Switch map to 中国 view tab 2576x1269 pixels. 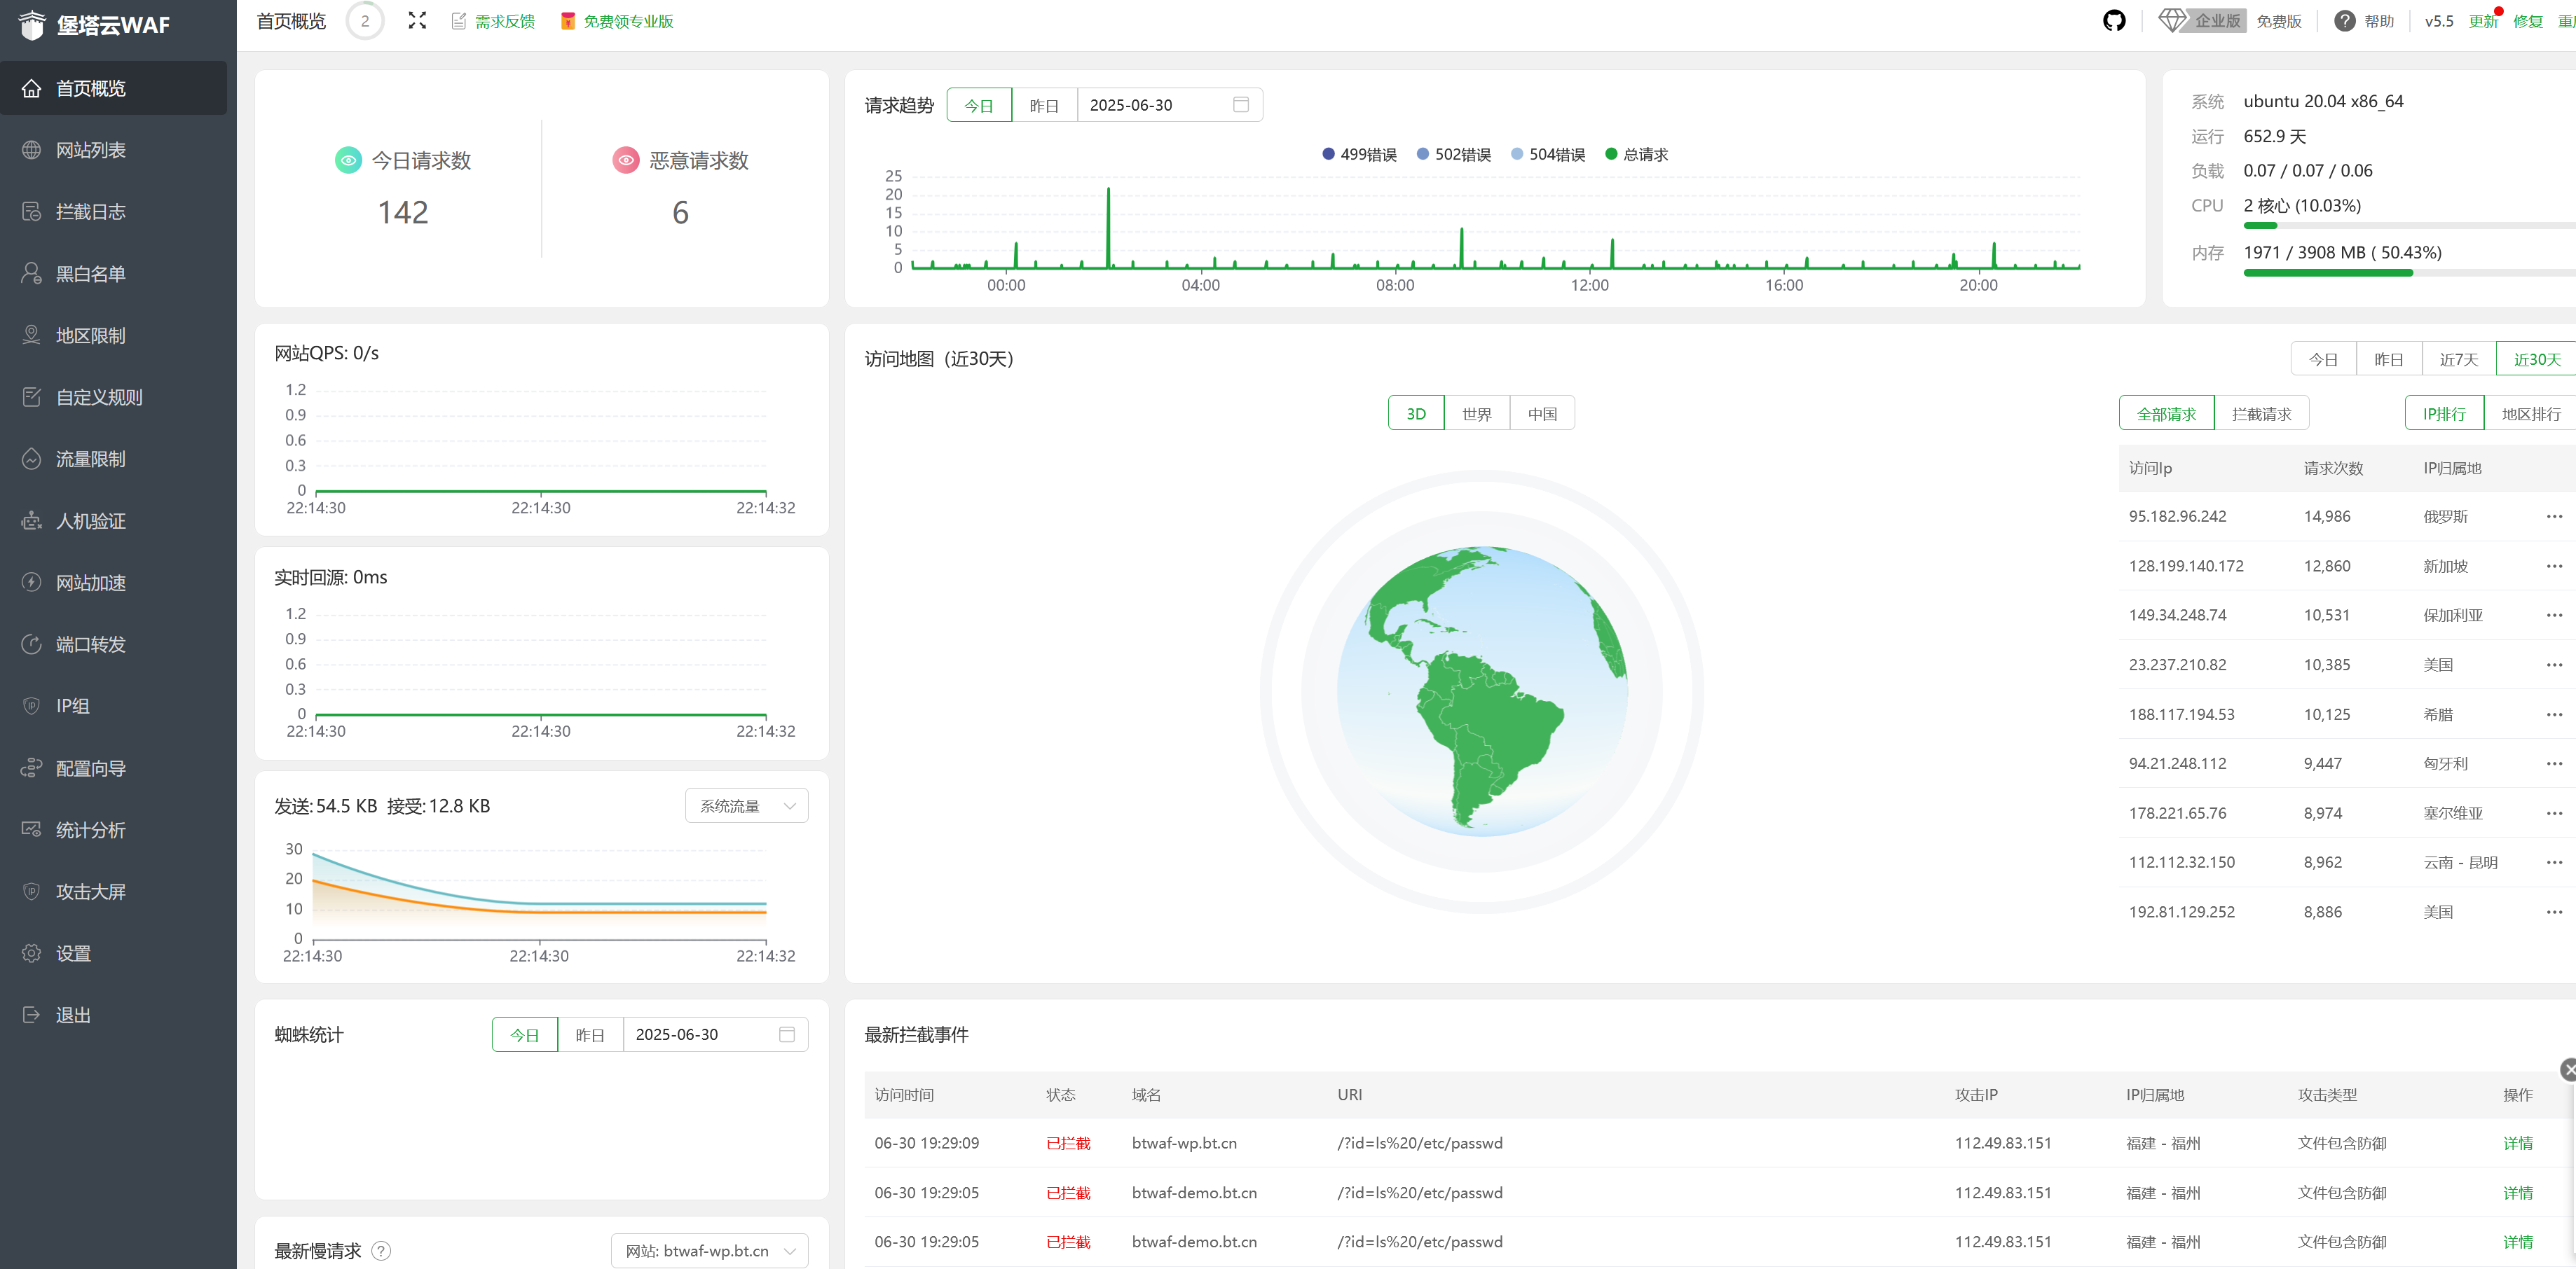1542,414
